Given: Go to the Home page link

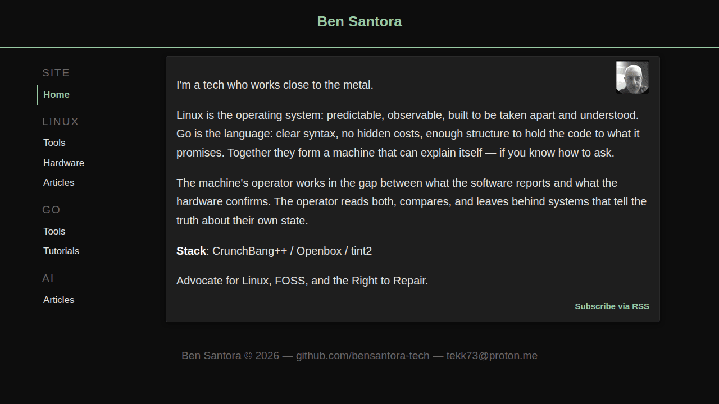Looking at the screenshot, I should (56, 94).
